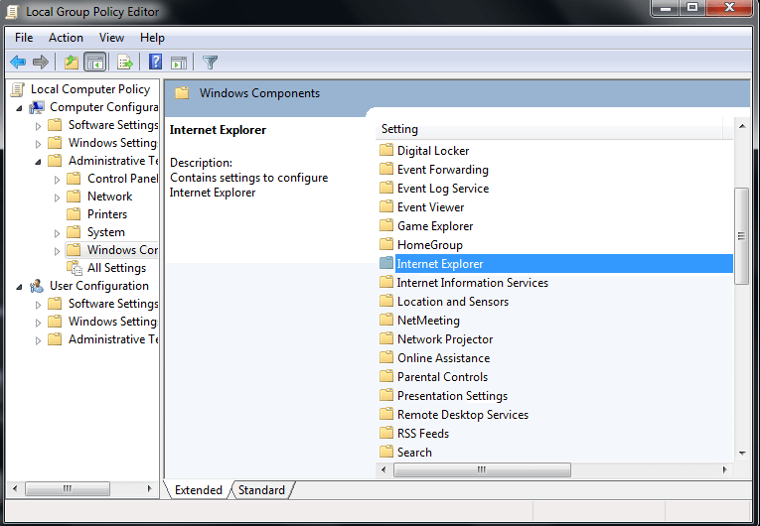Open the Action menu
The height and width of the screenshot is (526, 760).
(66, 38)
